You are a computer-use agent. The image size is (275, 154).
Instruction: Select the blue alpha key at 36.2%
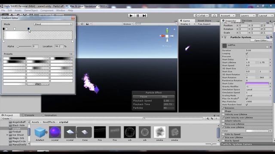[29, 29]
